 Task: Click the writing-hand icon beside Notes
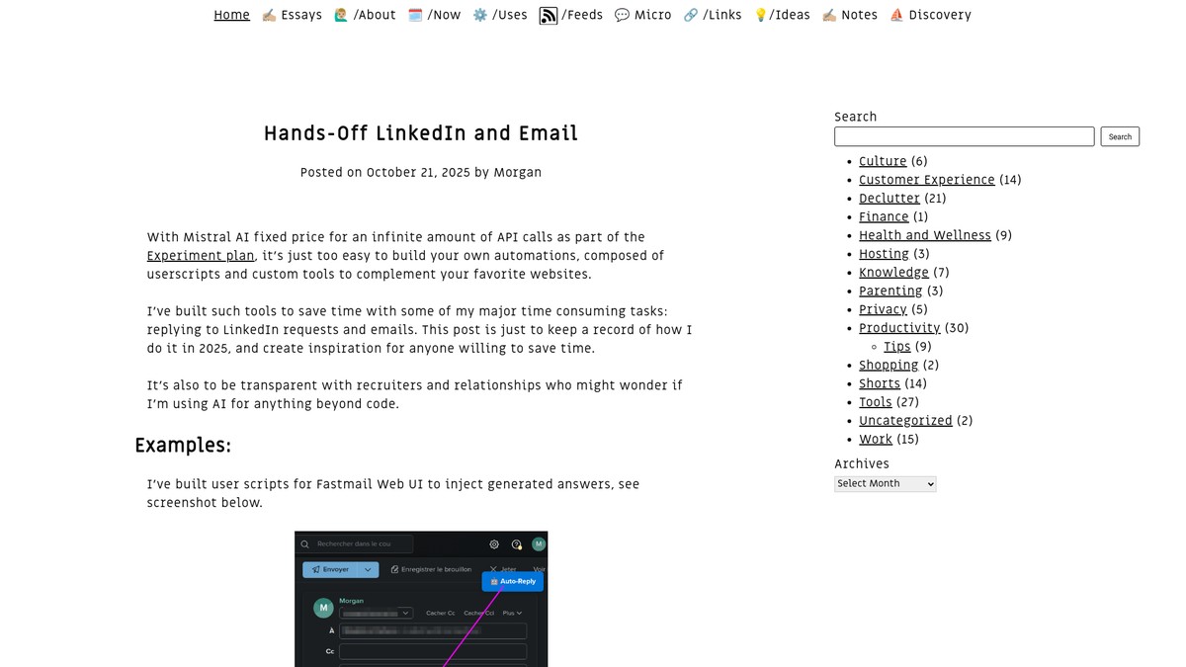[x=829, y=15]
